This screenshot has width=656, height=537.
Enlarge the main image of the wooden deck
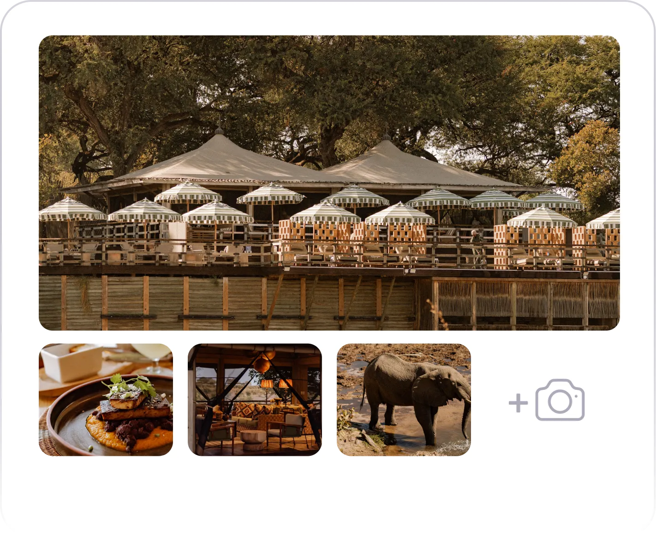(x=329, y=183)
